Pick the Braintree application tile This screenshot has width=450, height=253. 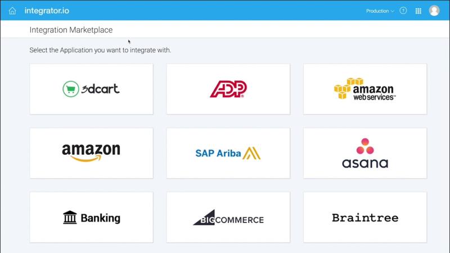point(365,218)
